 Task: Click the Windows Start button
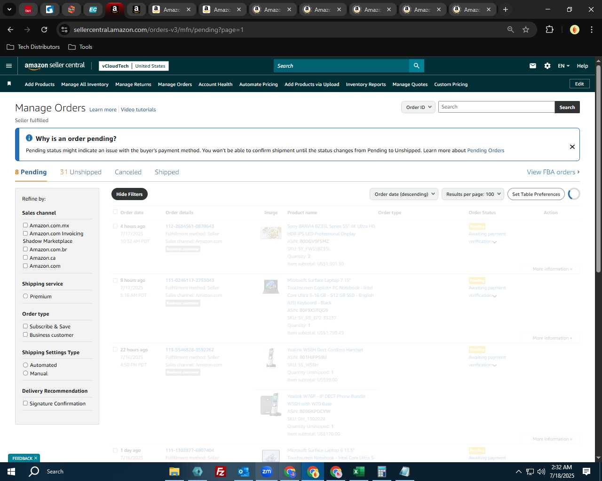[x=11, y=472]
